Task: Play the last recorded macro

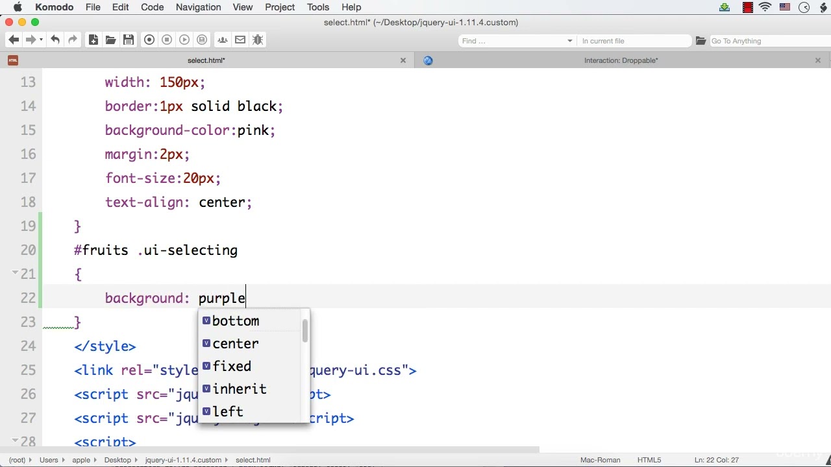Action: 184,40
